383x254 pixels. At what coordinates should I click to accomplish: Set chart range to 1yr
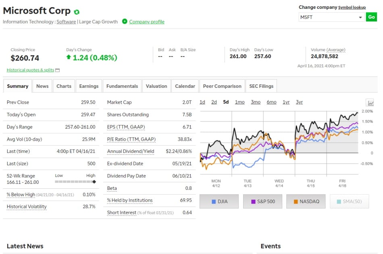286,102
